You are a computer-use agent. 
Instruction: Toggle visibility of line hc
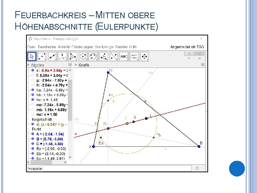[x=32, y=100]
